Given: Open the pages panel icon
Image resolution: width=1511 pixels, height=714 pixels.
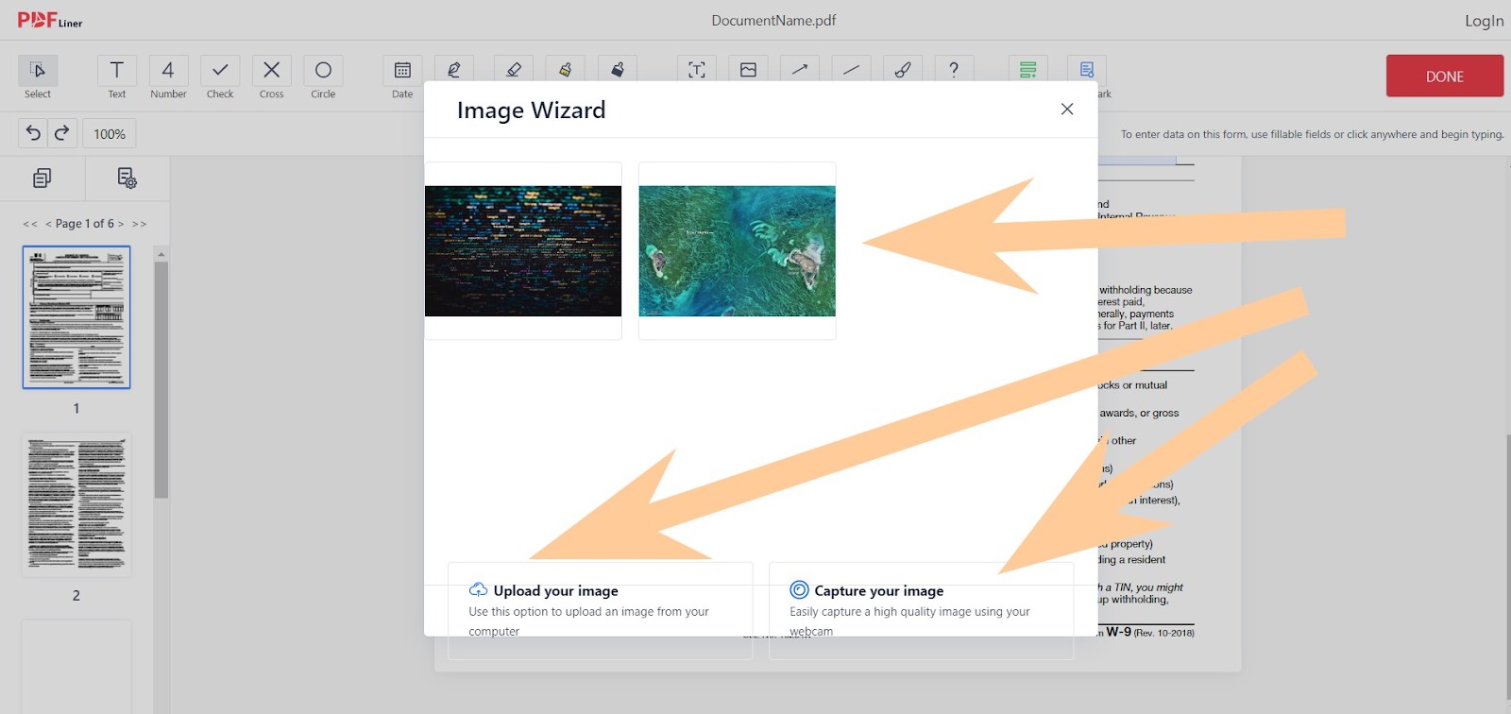Looking at the screenshot, I should pos(42,178).
